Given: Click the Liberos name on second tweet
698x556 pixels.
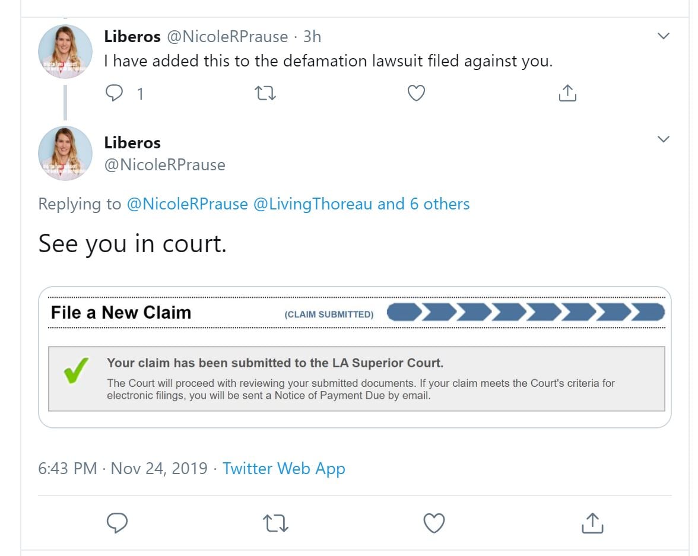Looking at the screenshot, I should pos(132,142).
